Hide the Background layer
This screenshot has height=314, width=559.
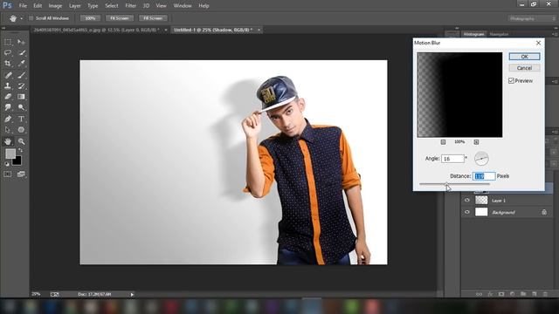(x=467, y=212)
